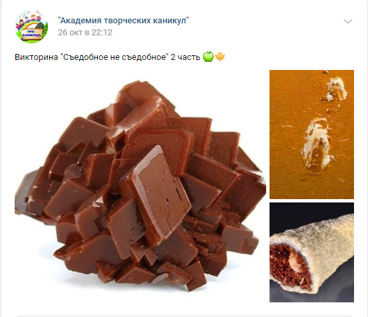368x317 pixels.
Task: Click the maple leaf emoji in post
Action: point(220,57)
